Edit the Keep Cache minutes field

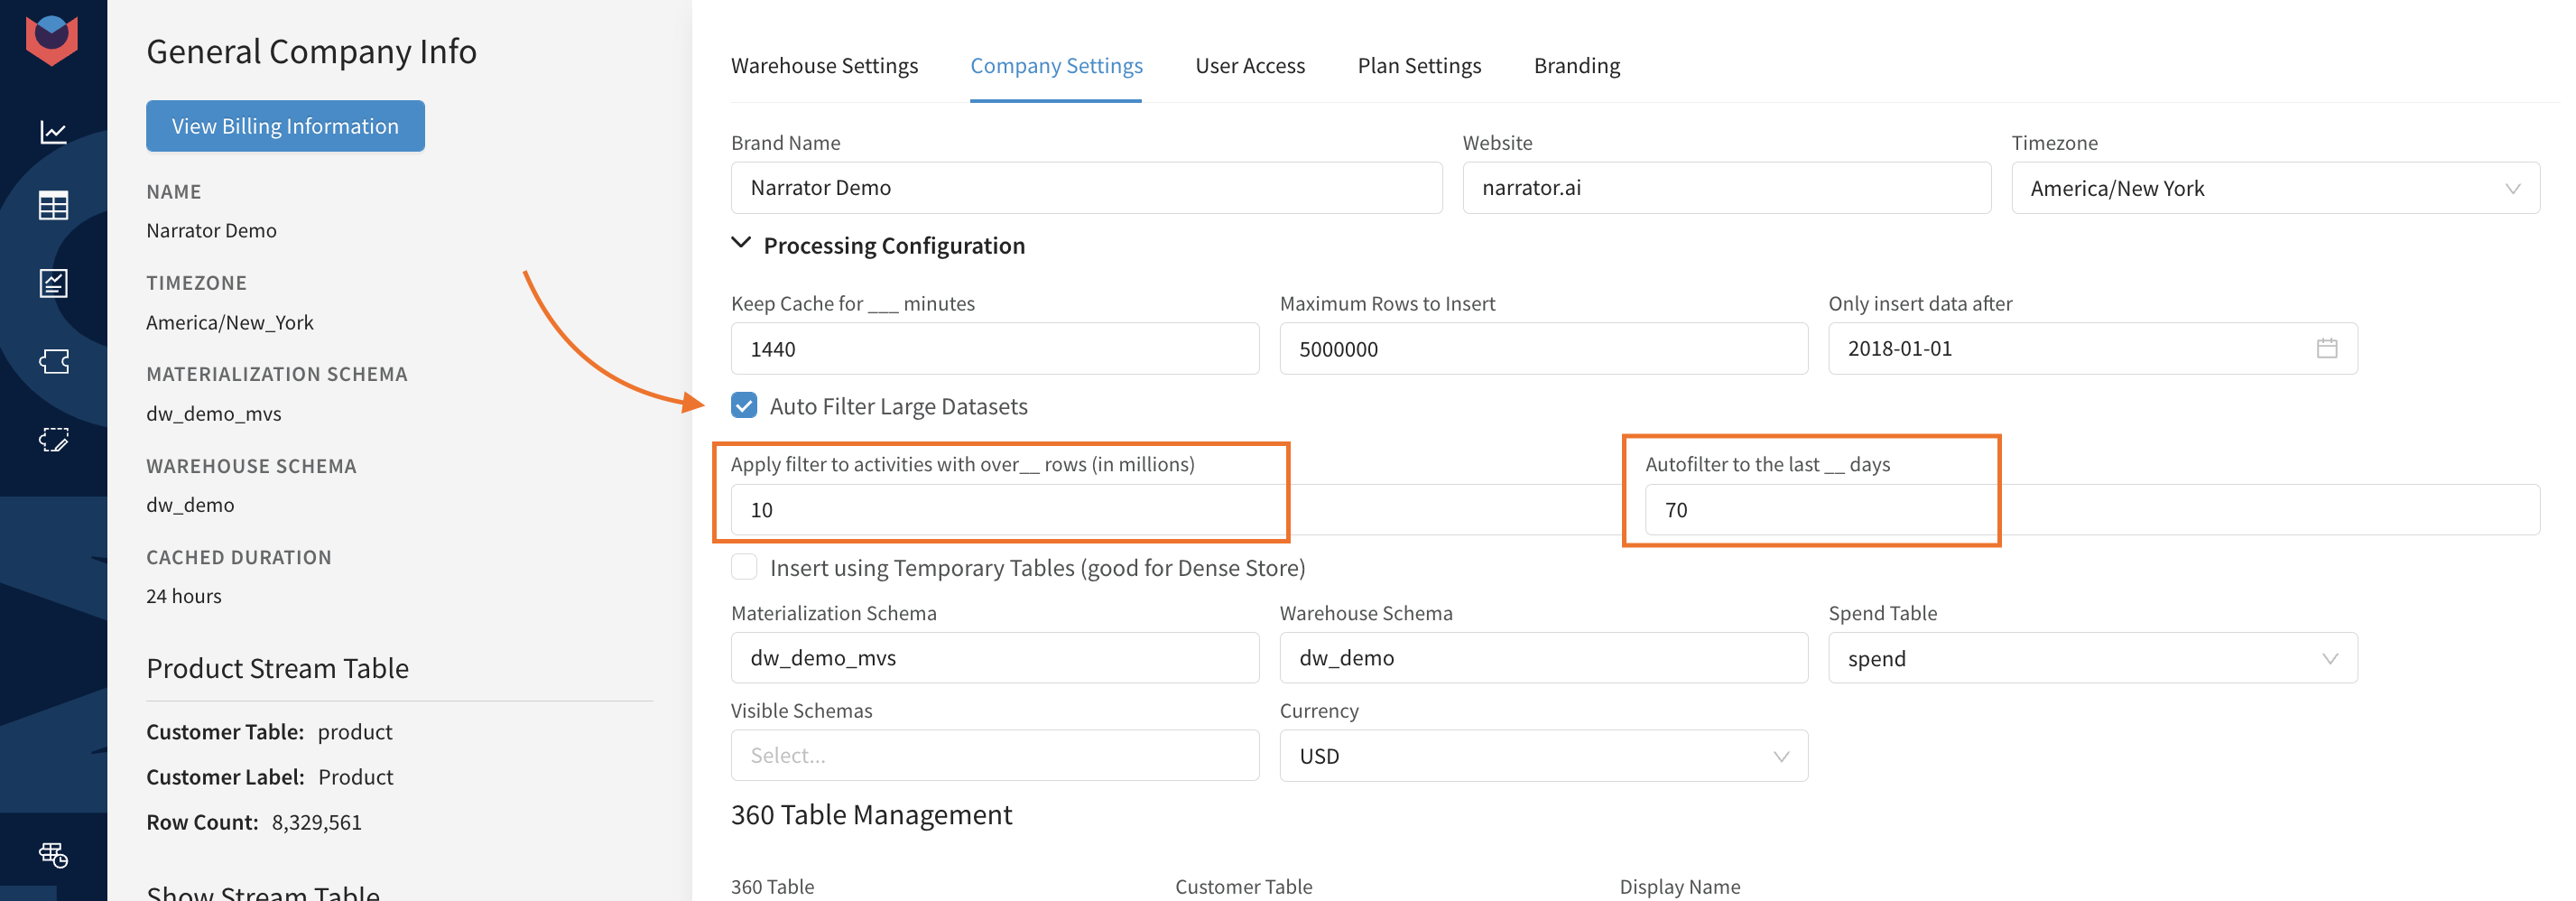pyautogui.click(x=995, y=348)
